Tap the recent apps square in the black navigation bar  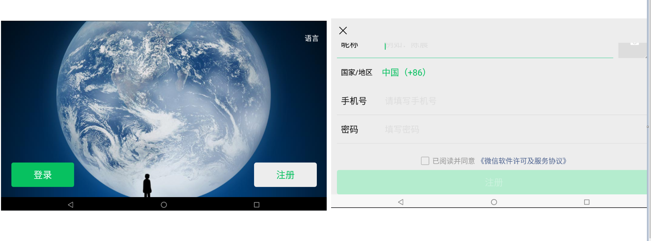pyautogui.click(x=257, y=205)
